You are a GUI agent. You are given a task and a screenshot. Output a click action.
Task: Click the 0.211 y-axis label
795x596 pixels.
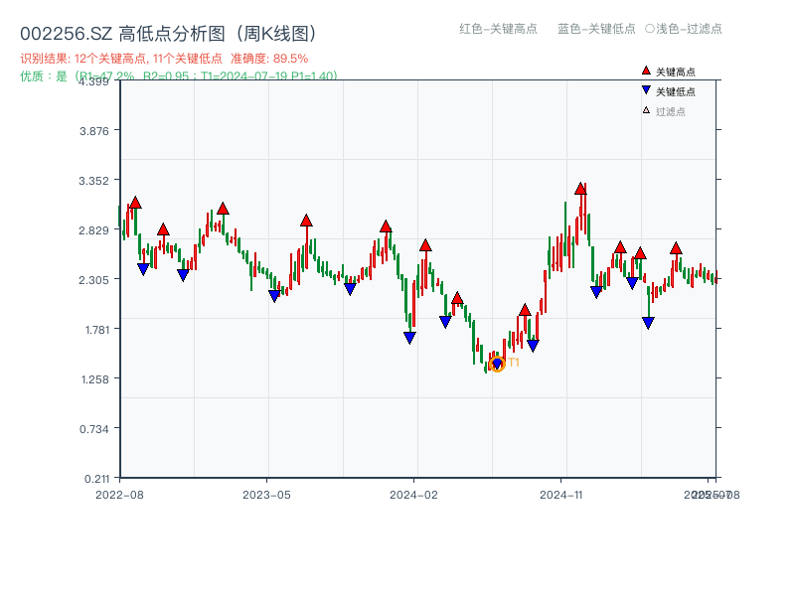[96, 479]
